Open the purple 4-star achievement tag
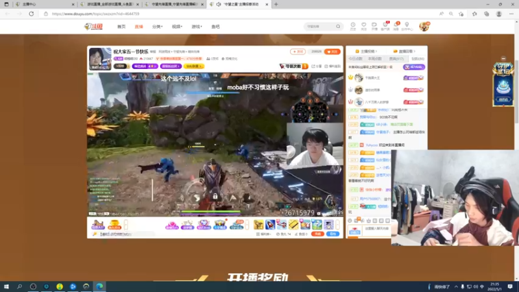 145,66
